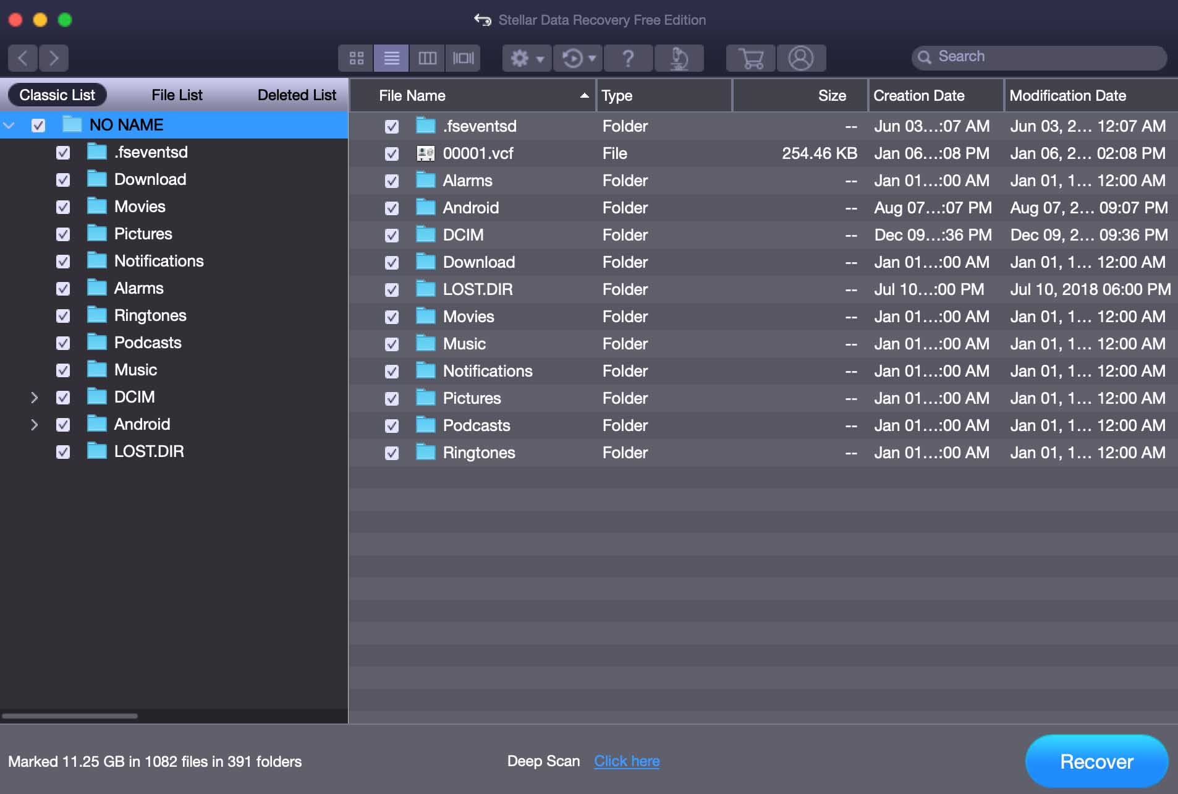
Task: Uncheck LOST.DIR in the file list
Action: point(392,290)
